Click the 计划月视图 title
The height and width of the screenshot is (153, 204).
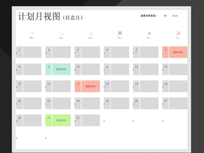39,17
